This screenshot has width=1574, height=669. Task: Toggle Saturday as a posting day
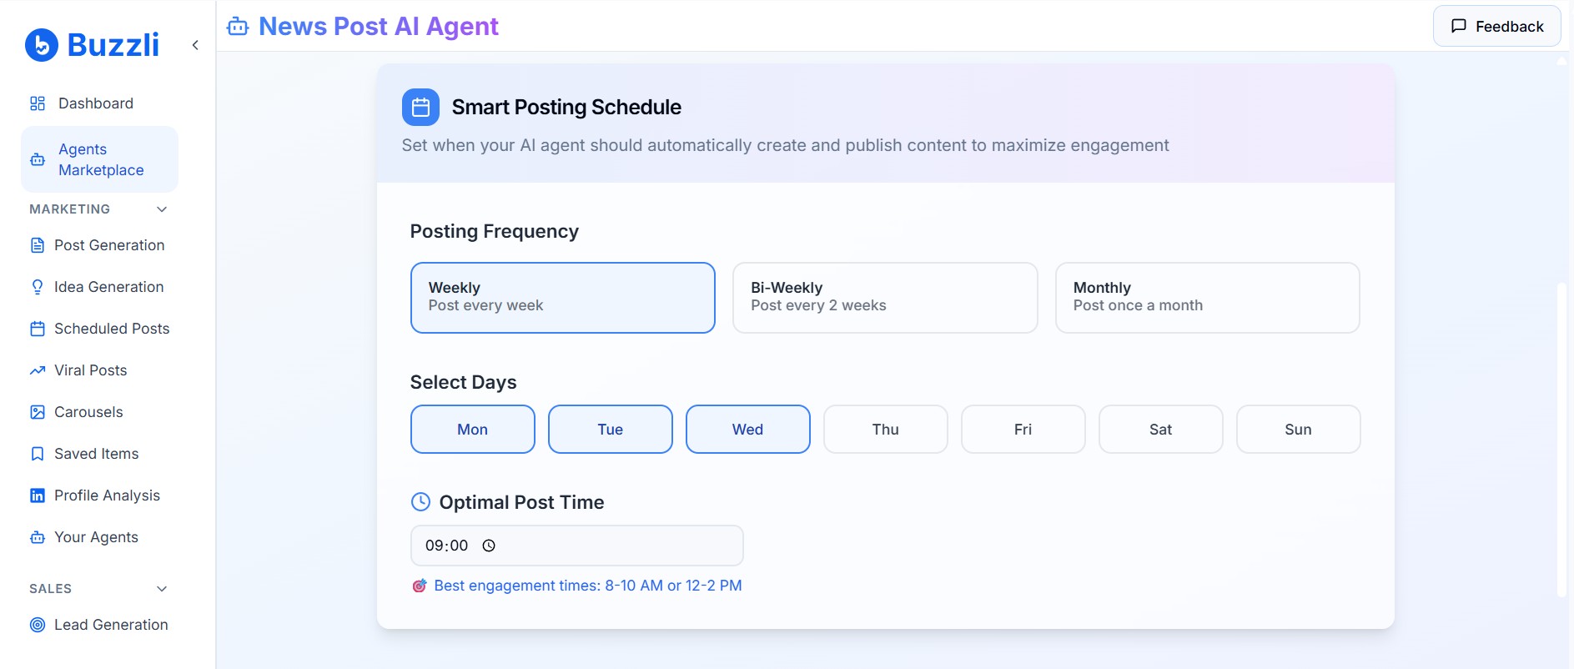click(x=1160, y=429)
